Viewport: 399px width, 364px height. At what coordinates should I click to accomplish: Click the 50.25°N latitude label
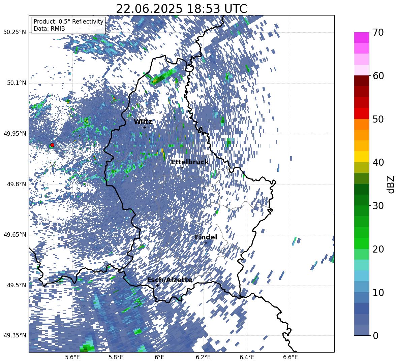tap(15, 32)
